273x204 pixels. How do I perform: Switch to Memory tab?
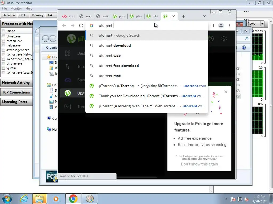tap(37, 15)
